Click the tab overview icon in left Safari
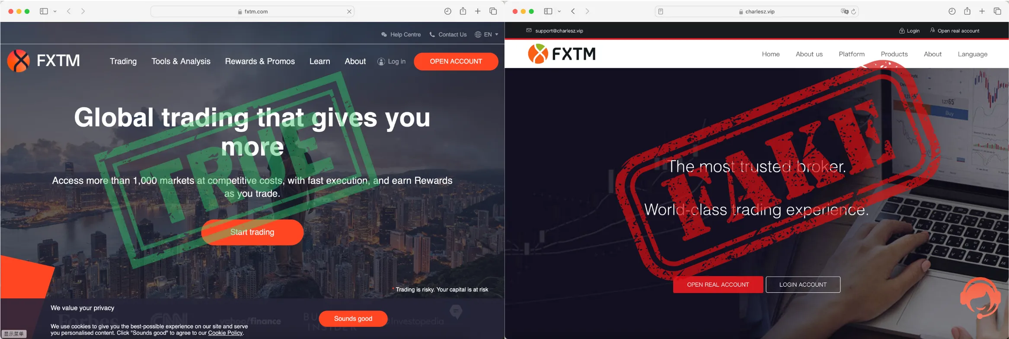Screen dimensions: 1009x339 [x=493, y=11]
